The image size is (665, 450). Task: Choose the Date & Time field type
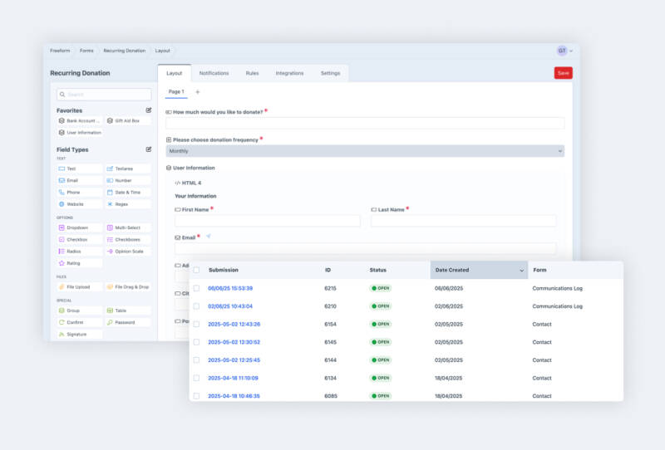pos(128,192)
